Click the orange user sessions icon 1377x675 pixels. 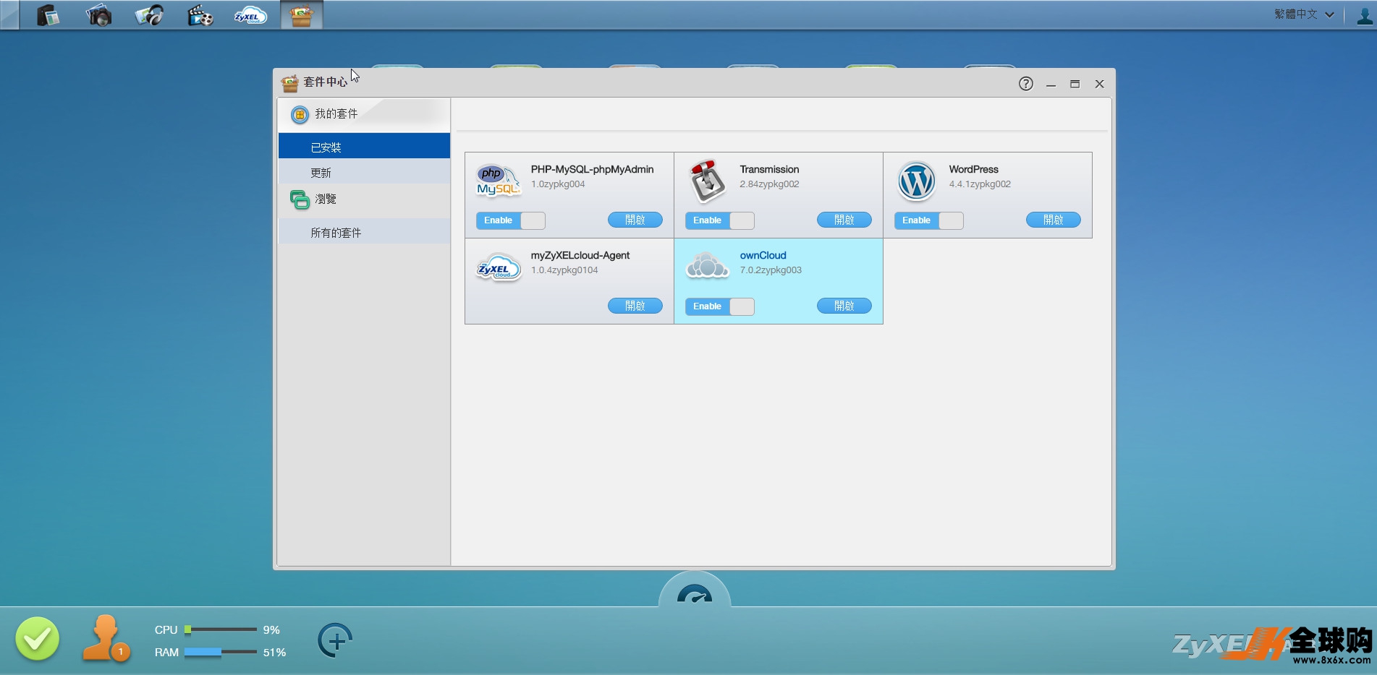tap(106, 639)
